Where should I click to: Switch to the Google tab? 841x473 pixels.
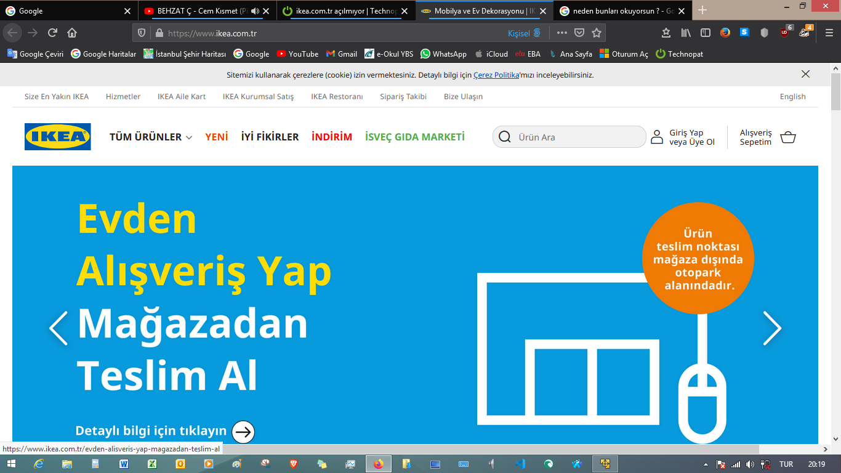(x=69, y=11)
